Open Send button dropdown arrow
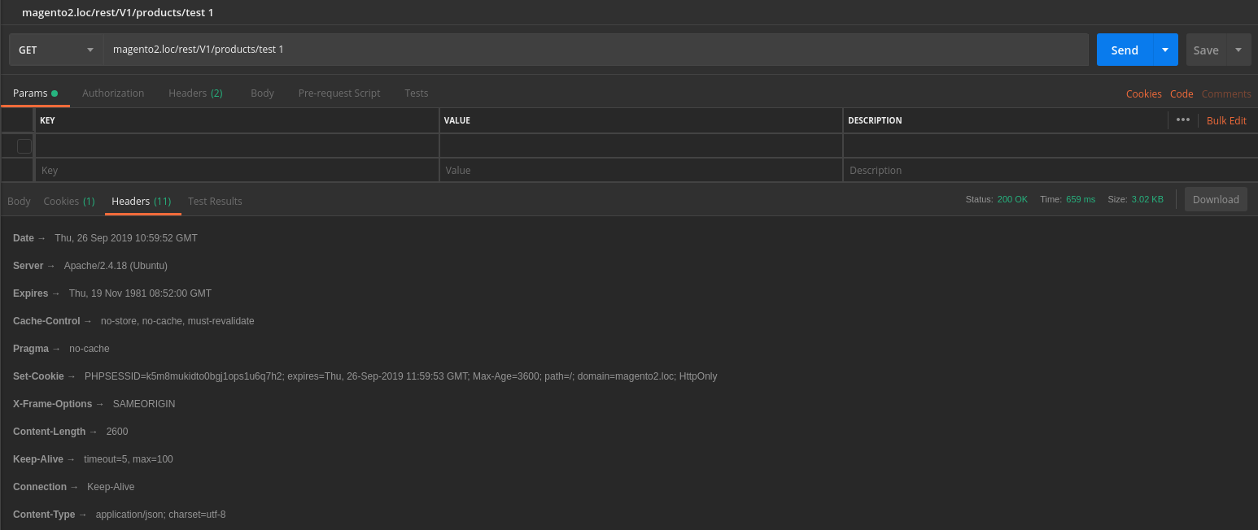 click(1165, 50)
